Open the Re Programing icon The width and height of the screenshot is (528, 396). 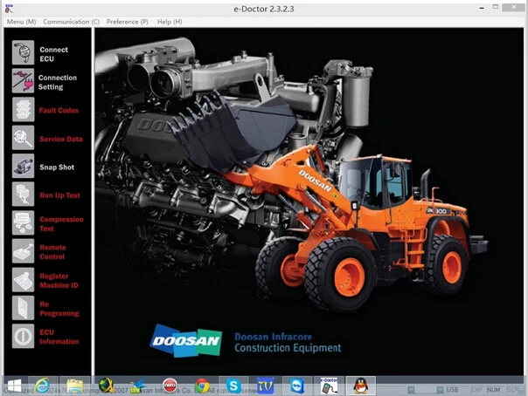click(24, 308)
